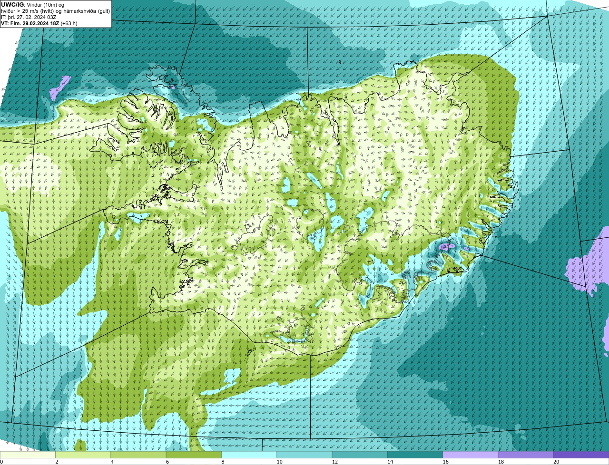Click the 'VT: Fim. 29.02.2024 18Z (+63 h)' line
Viewport: 609px width, 465px height.
[39, 23]
